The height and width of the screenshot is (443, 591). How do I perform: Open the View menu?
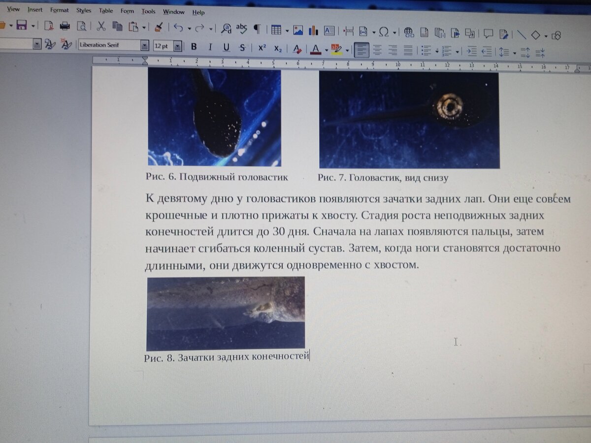click(x=13, y=9)
